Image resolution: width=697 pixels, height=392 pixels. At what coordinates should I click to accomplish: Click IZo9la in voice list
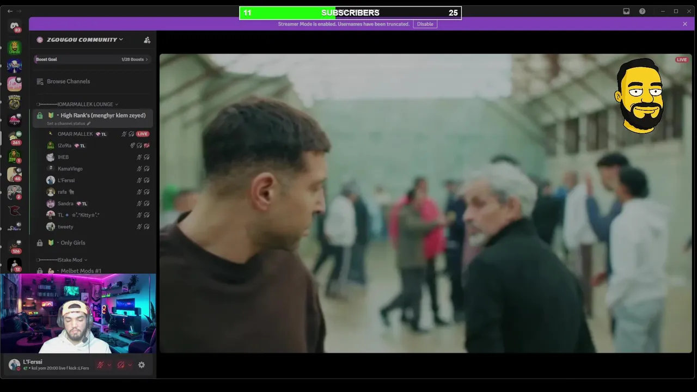click(65, 146)
